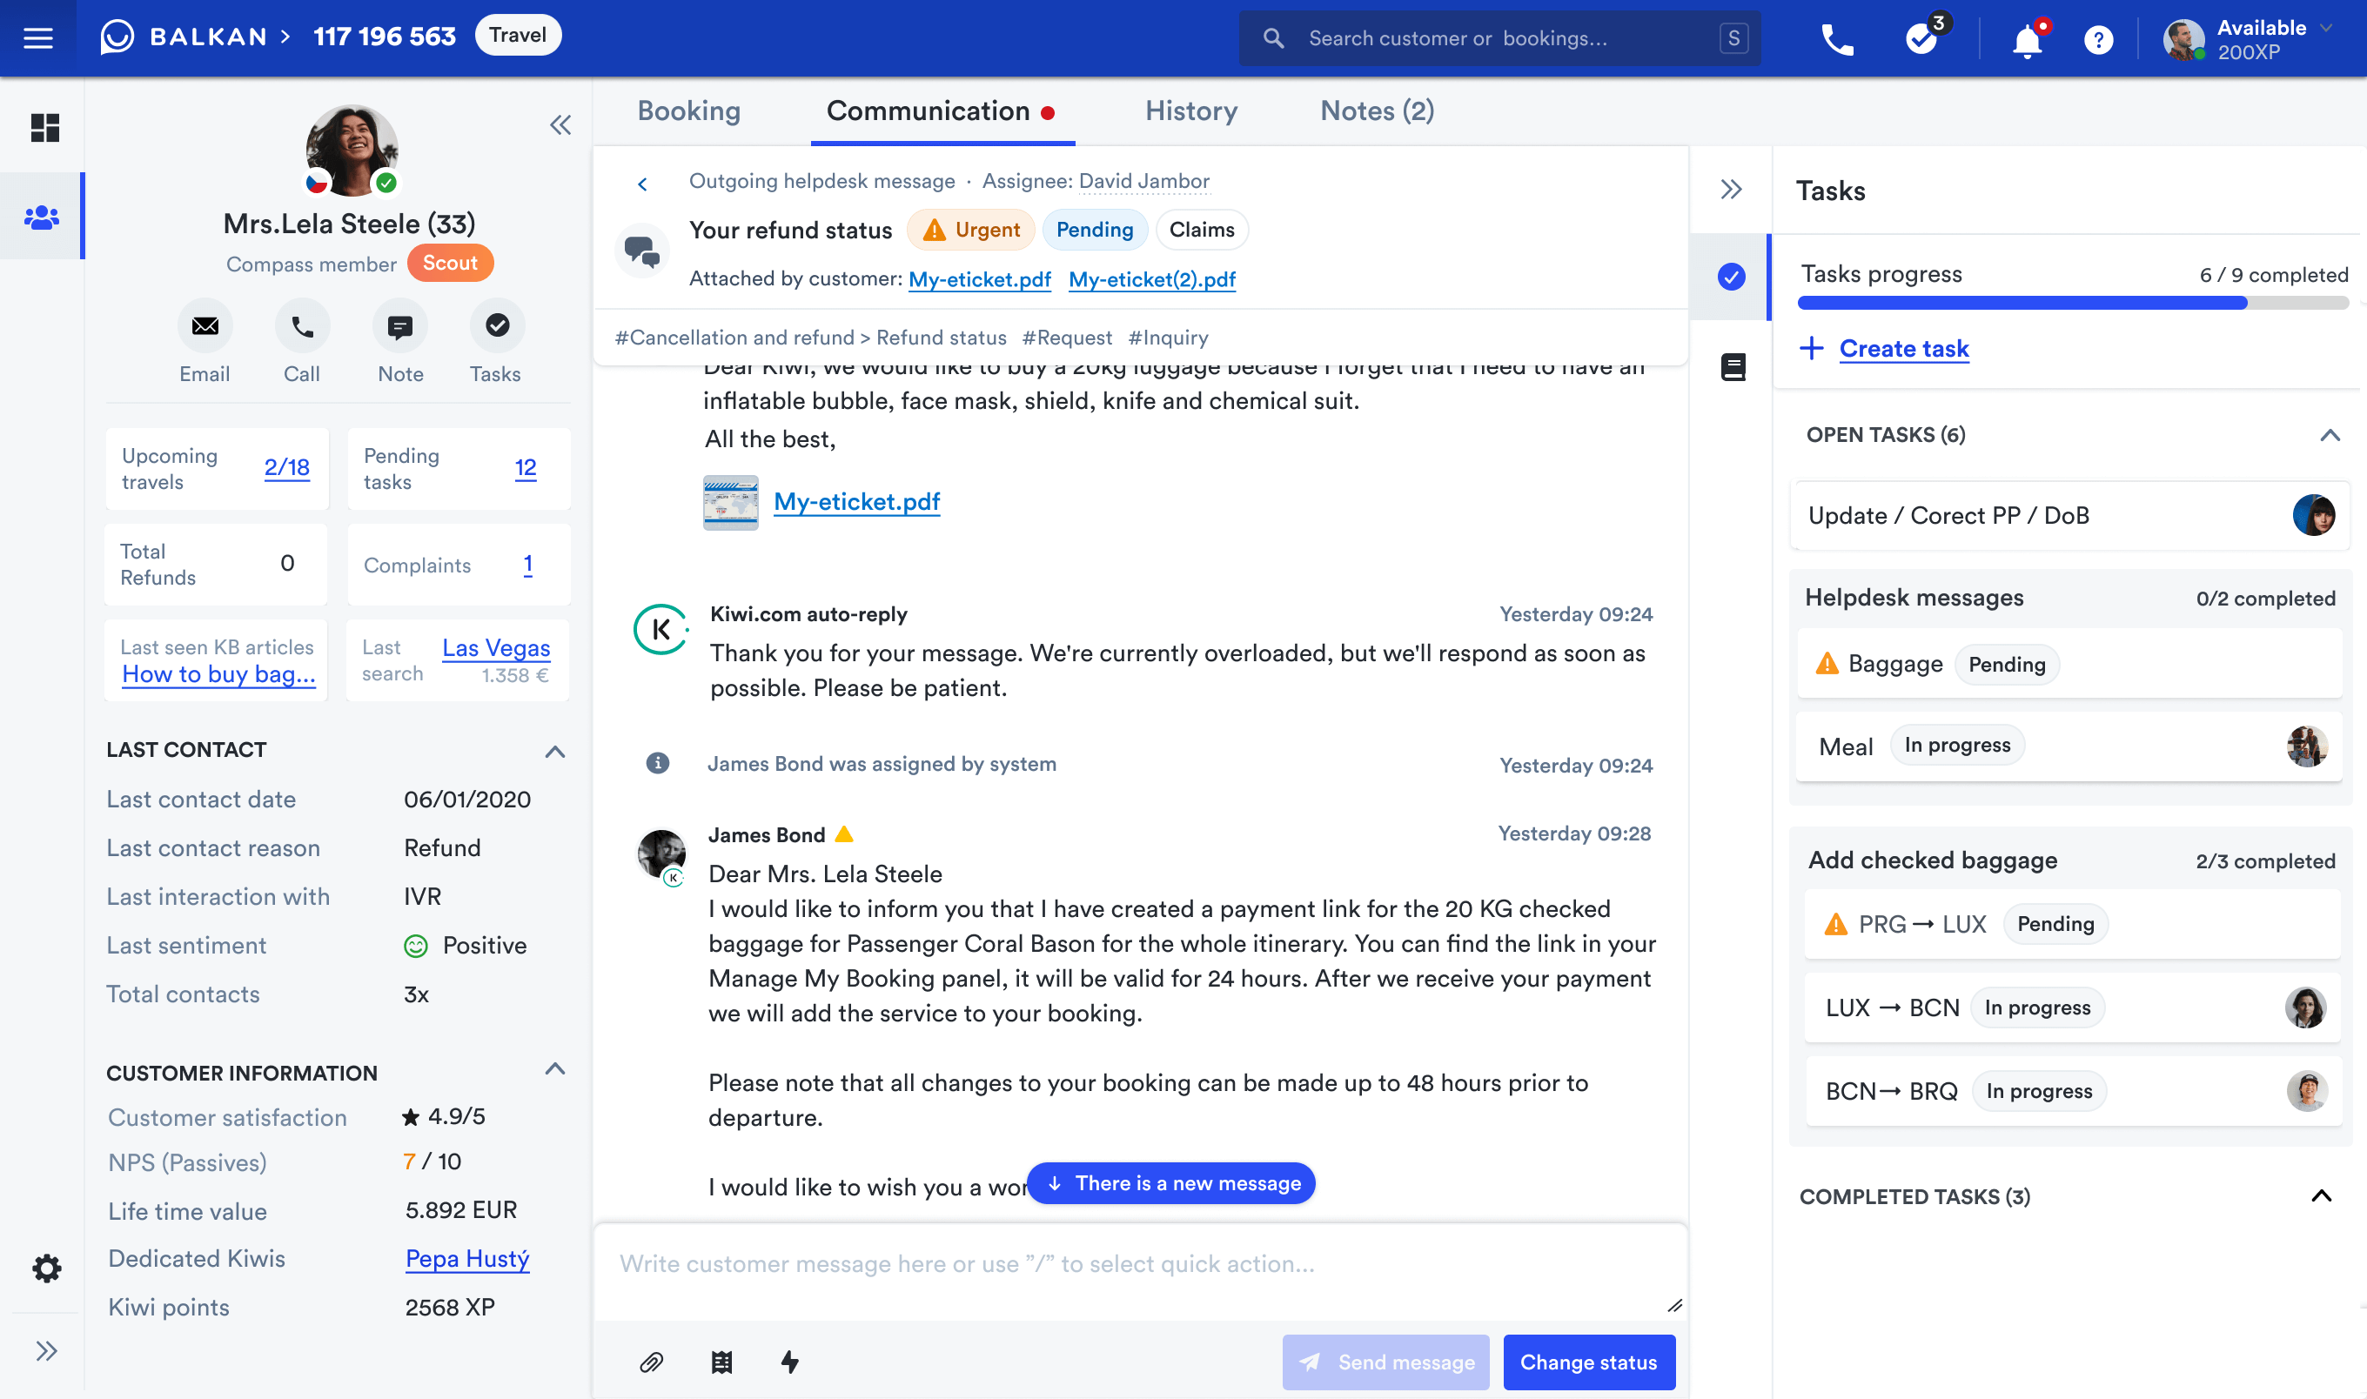Click the Create task link

[x=1903, y=348]
